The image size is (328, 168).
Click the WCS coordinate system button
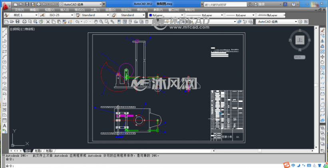point(300,57)
